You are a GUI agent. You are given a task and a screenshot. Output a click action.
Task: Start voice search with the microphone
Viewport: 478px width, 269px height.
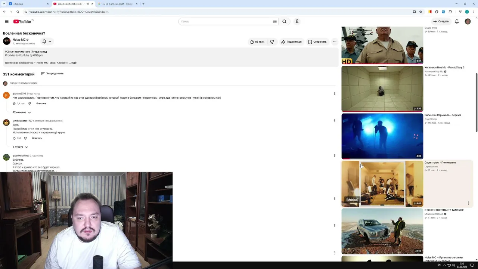297,22
